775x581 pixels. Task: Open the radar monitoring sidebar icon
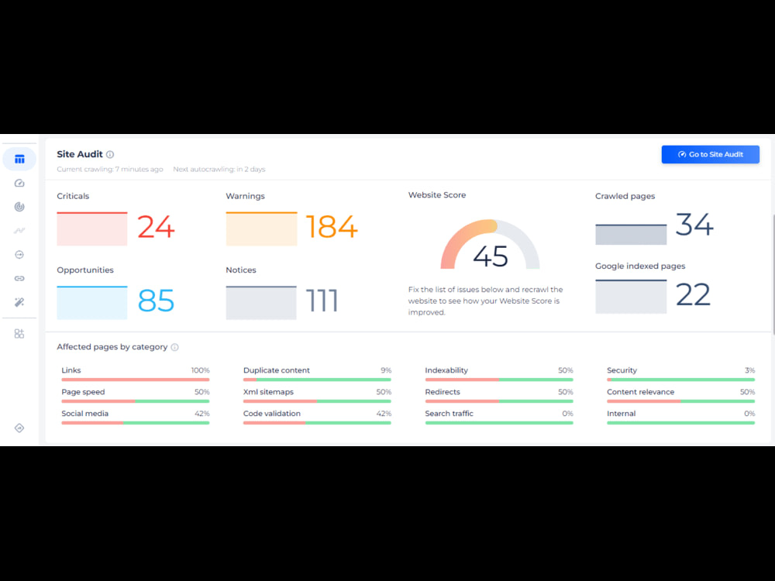(19, 207)
